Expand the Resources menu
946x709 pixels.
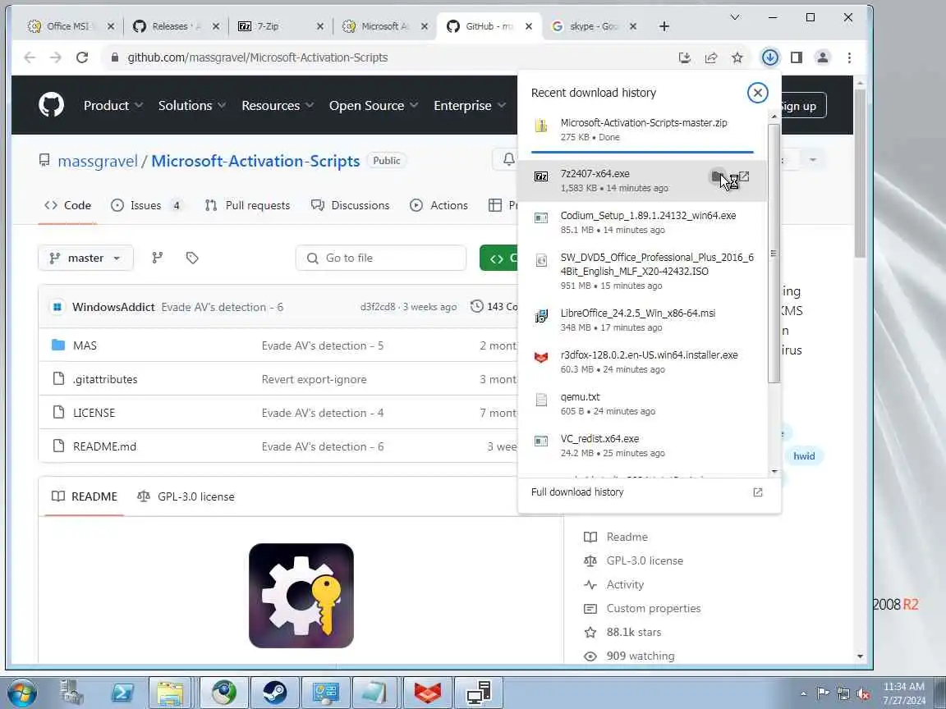pos(278,106)
